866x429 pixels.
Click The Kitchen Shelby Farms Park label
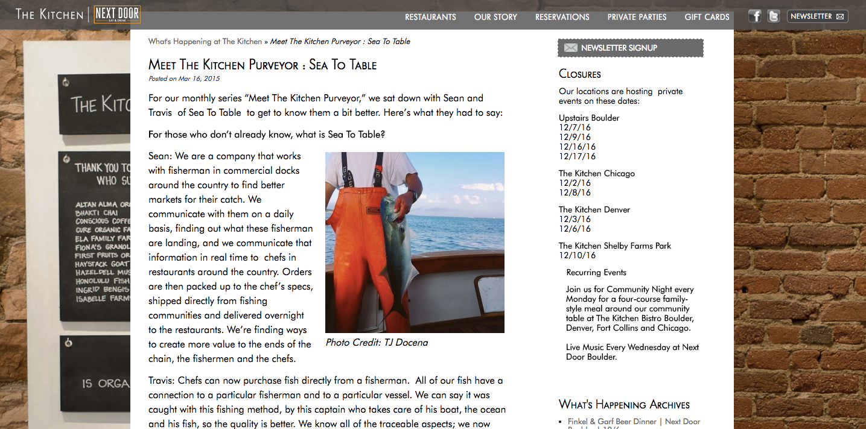(x=615, y=246)
